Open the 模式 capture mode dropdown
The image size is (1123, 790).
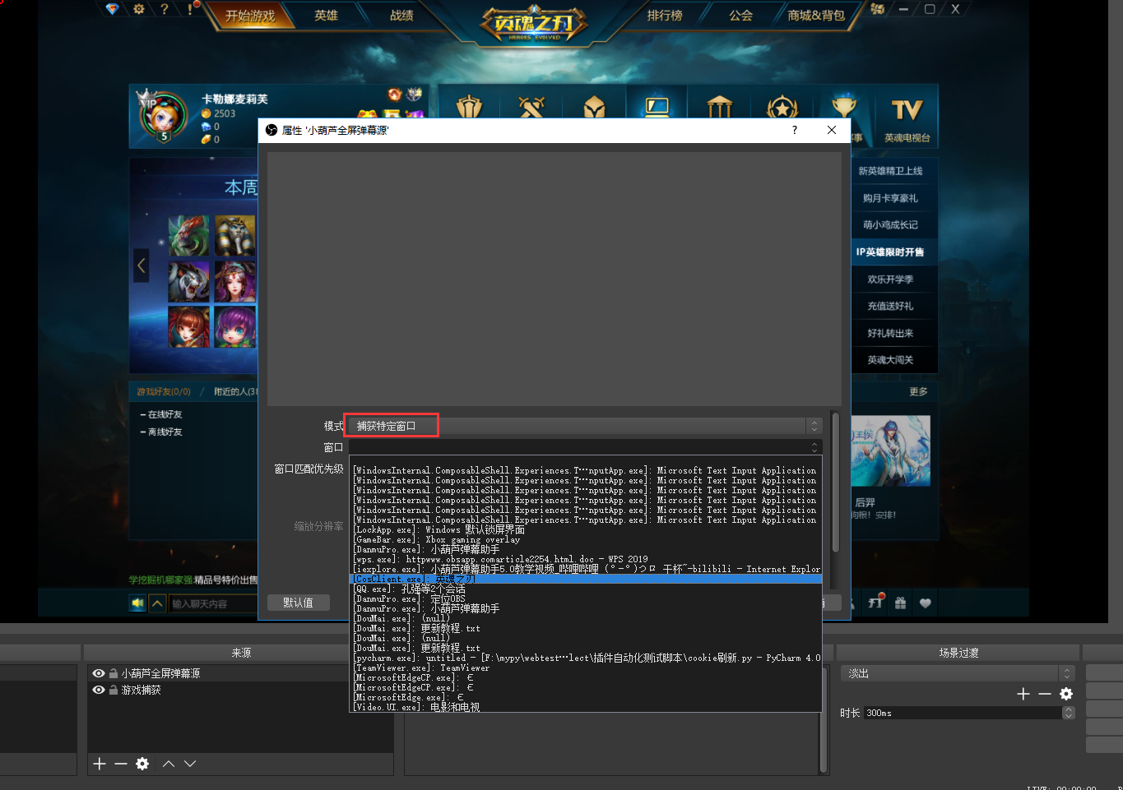[585, 426]
